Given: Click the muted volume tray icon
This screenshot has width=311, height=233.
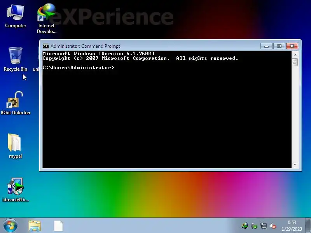Looking at the screenshot, I should (x=273, y=226).
